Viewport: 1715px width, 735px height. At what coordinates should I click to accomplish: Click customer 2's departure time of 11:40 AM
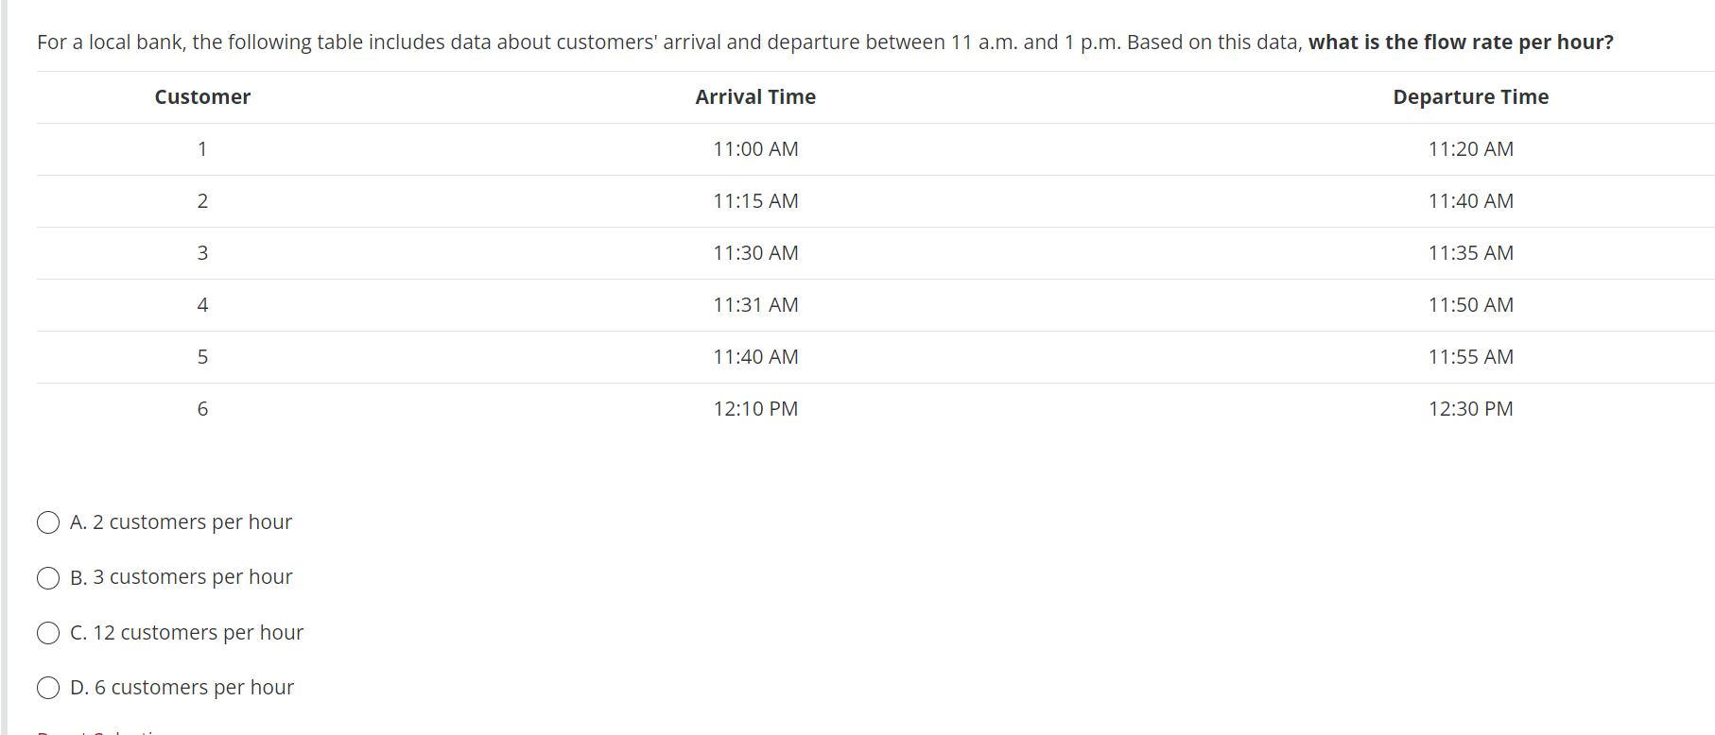1471,200
